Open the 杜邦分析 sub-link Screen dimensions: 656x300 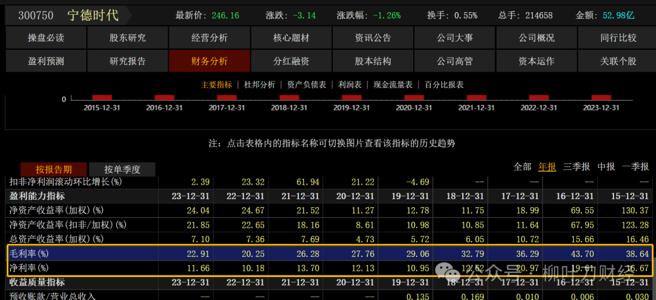coord(259,84)
